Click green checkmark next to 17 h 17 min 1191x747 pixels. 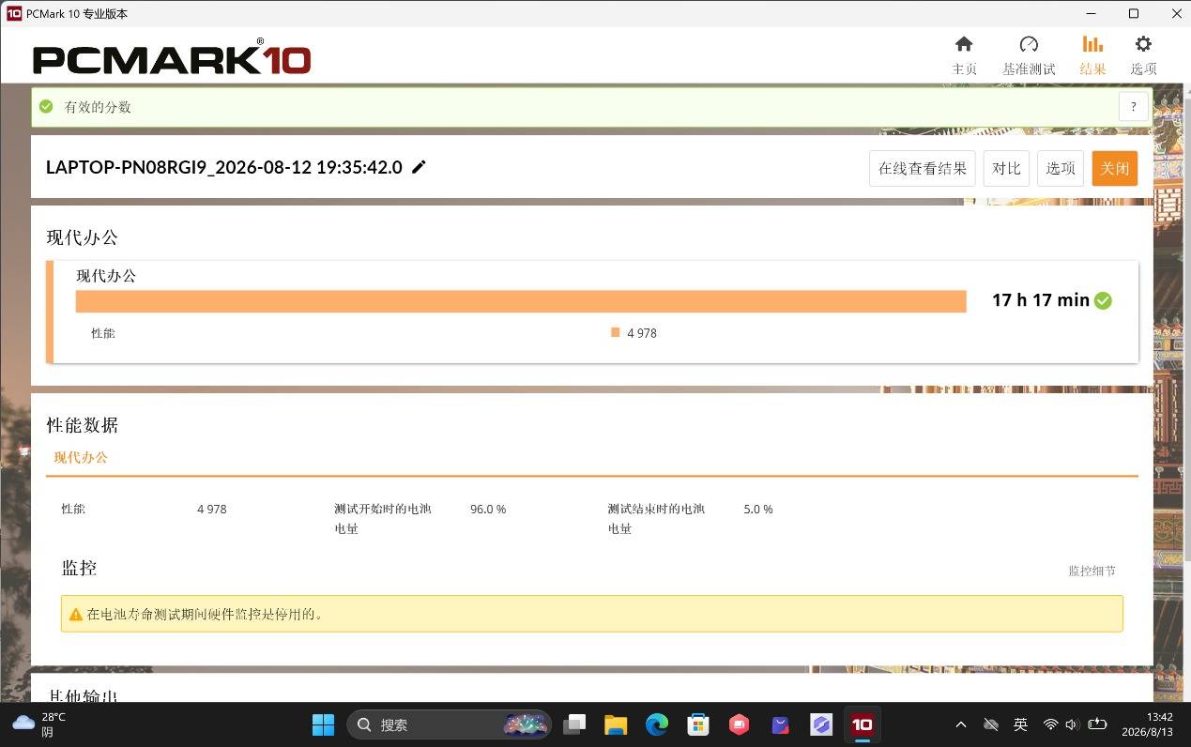[x=1103, y=300]
